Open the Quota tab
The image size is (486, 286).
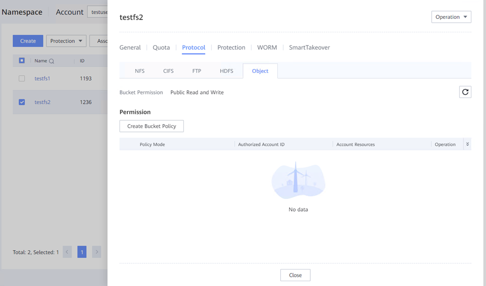coord(161,47)
